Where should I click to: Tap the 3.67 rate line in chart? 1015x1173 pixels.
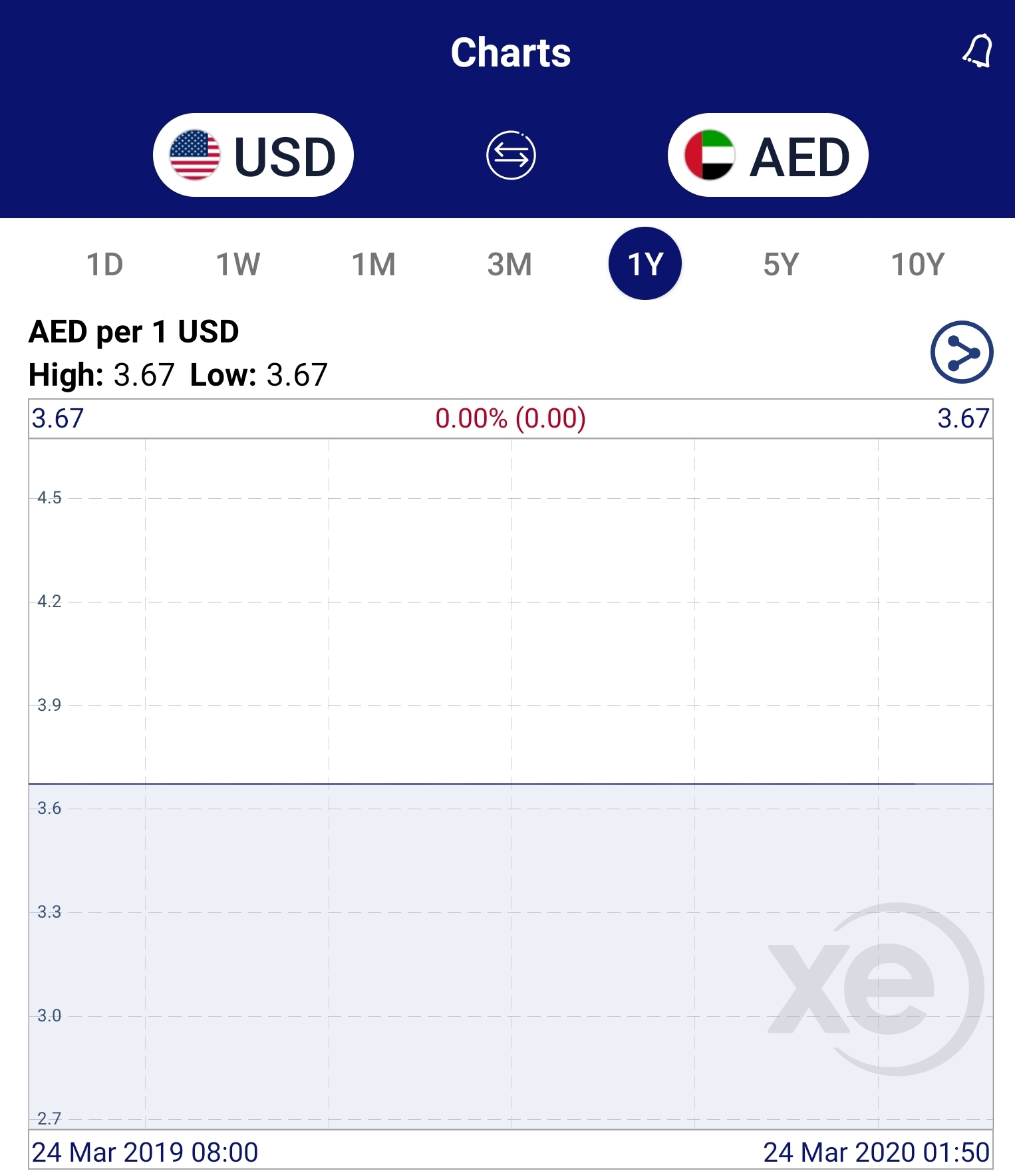coord(511,784)
